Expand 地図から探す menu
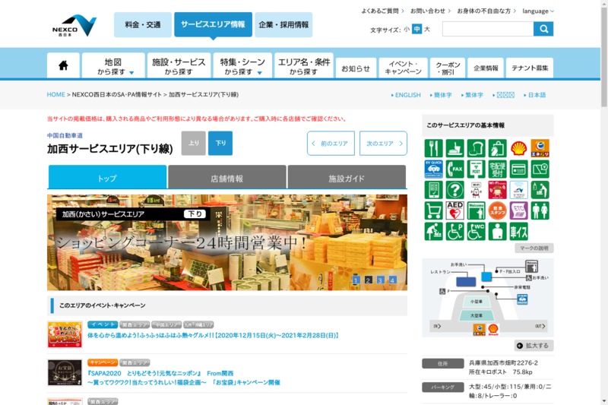Viewport: 608px width, 405px height. (x=113, y=66)
